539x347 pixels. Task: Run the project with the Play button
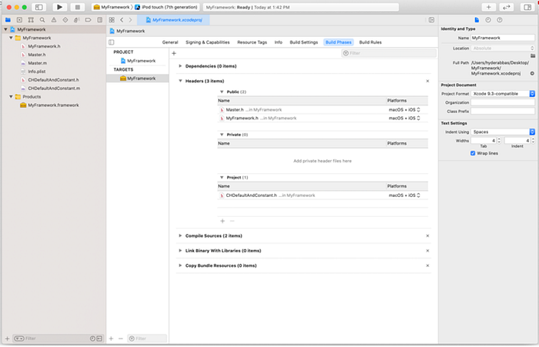pos(59,7)
